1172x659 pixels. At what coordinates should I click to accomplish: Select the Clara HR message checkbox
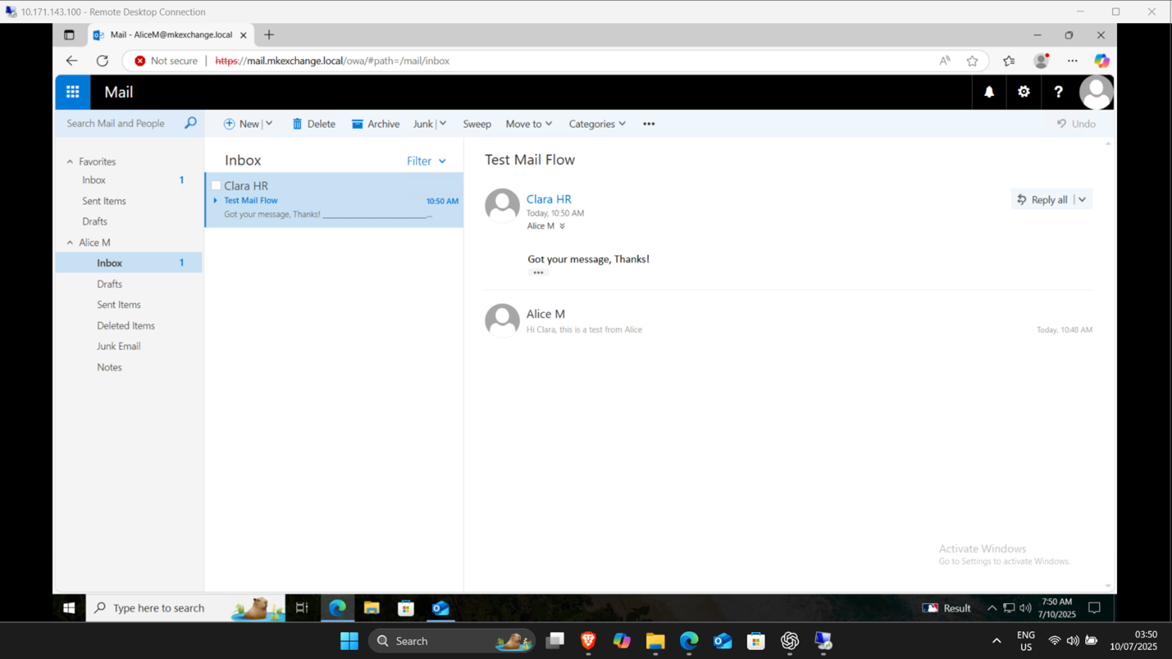pyautogui.click(x=216, y=185)
